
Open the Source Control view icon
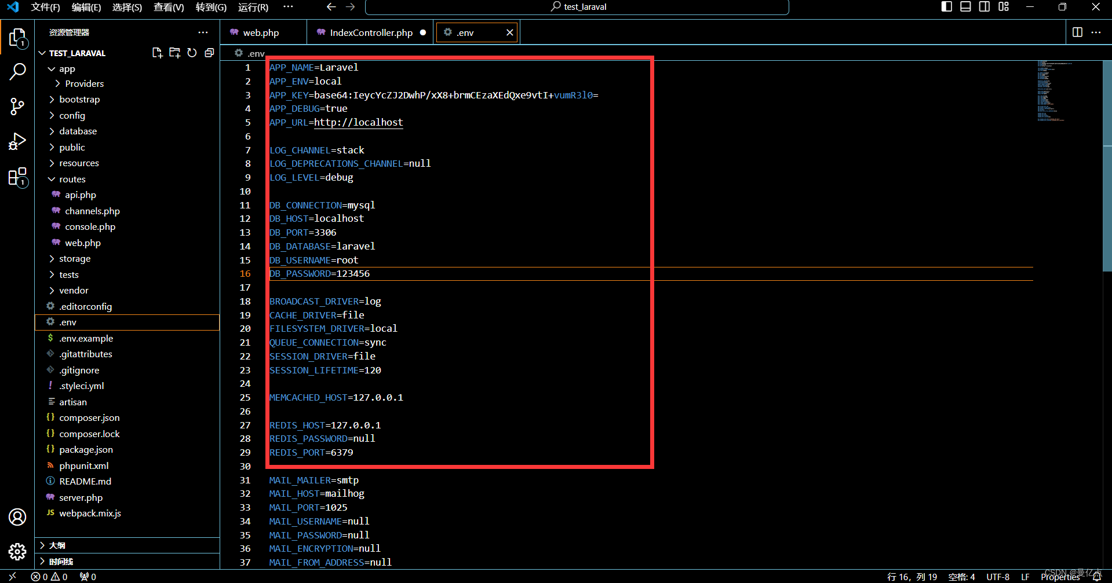pyautogui.click(x=17, y=107)
